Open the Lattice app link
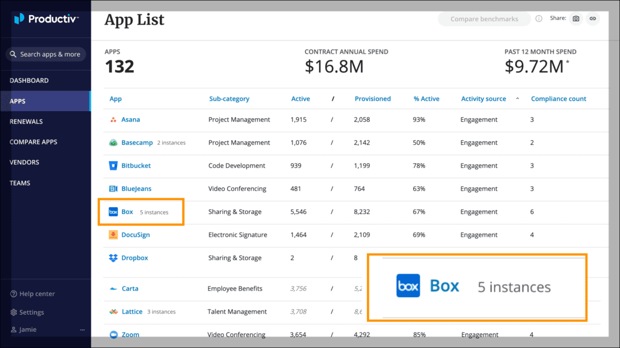The image size is (620, 348). coord(131,312)
